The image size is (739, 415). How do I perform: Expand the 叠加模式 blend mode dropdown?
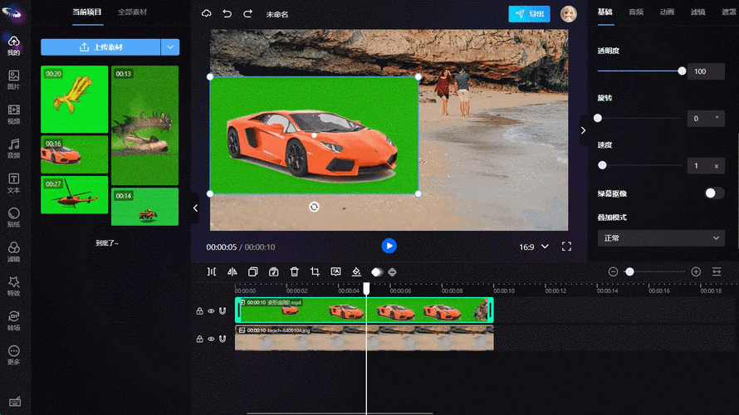coord(660,238)
